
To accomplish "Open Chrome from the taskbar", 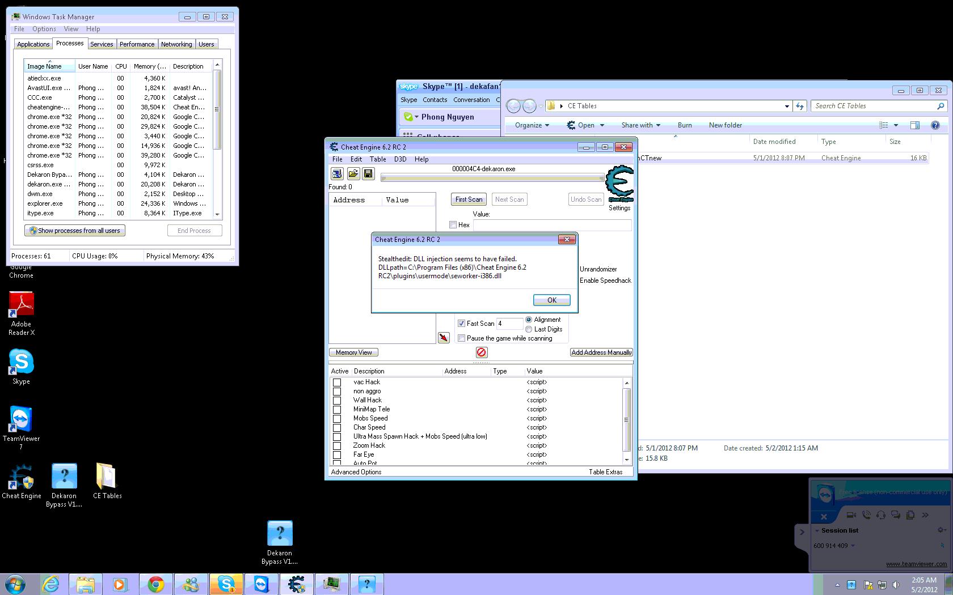I will click(x=156, y=584).
